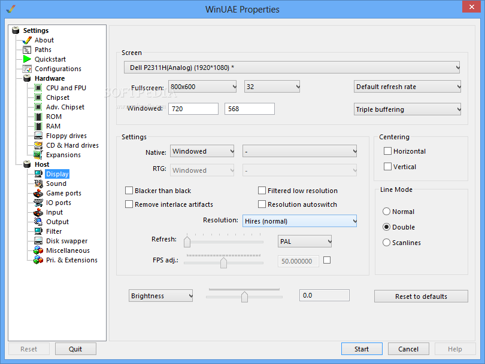Open the Hires (normal) resolution dropdown
485x364 pixels.
click(299, 221)
